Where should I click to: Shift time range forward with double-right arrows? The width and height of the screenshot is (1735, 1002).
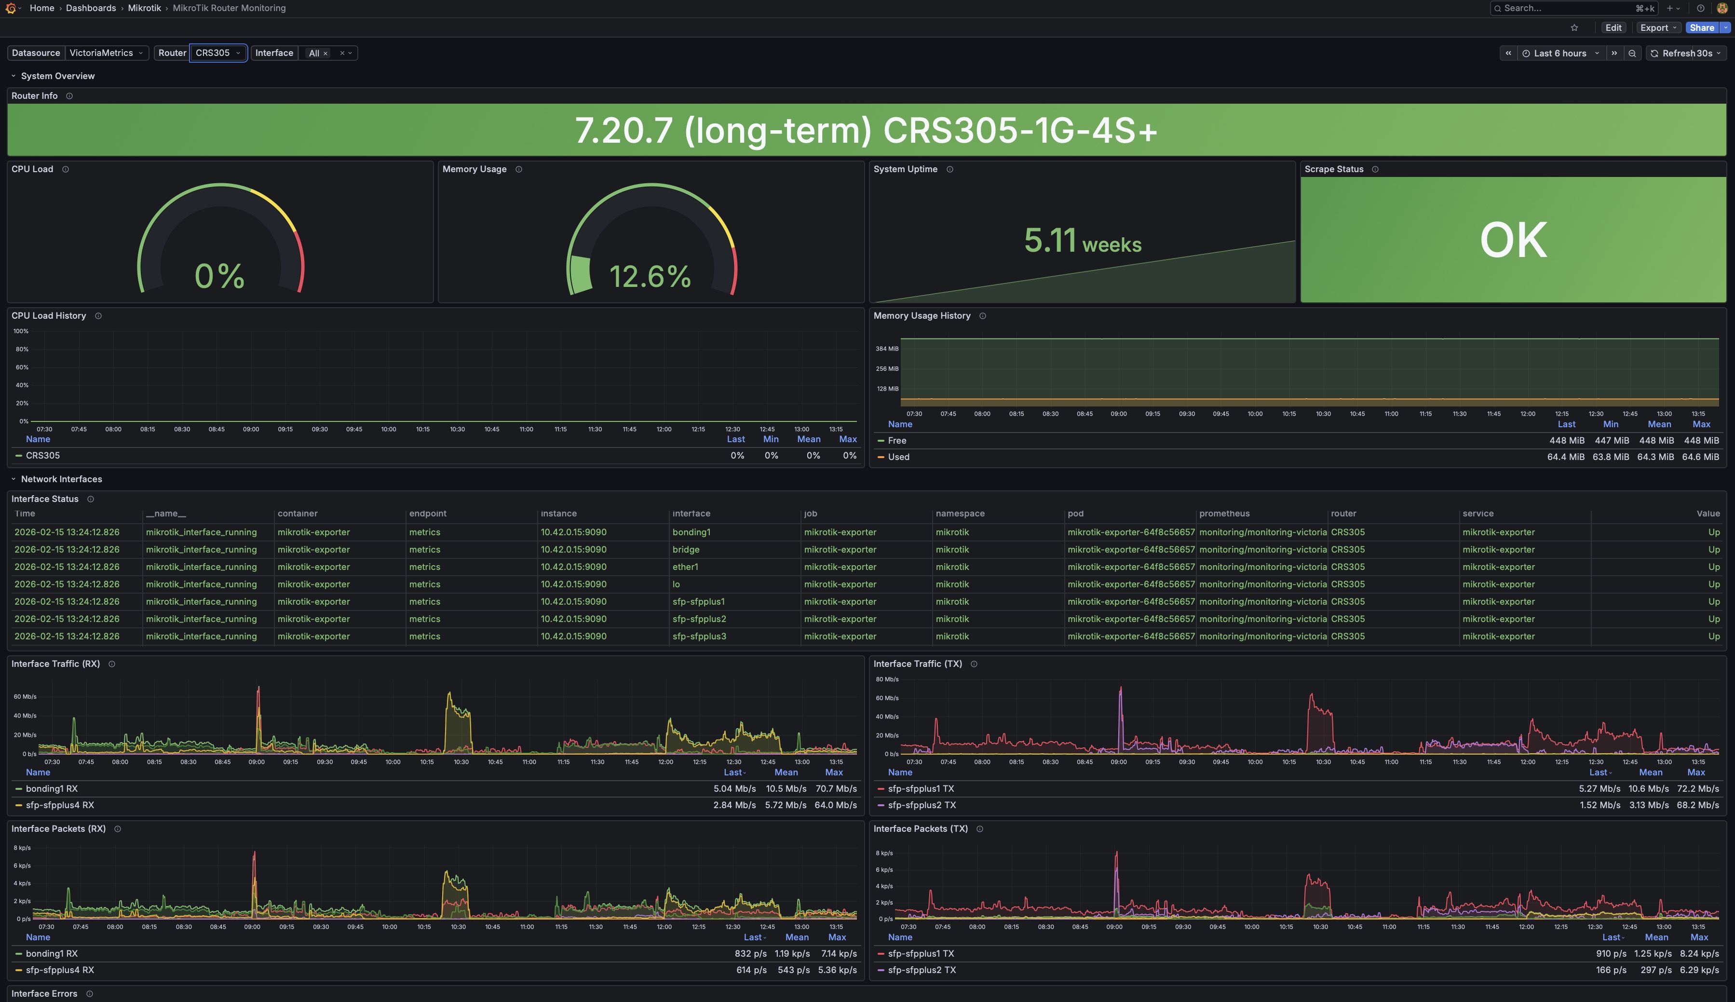tap(1614, 53)
